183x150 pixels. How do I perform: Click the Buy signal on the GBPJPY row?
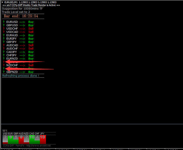pos(31,42)
